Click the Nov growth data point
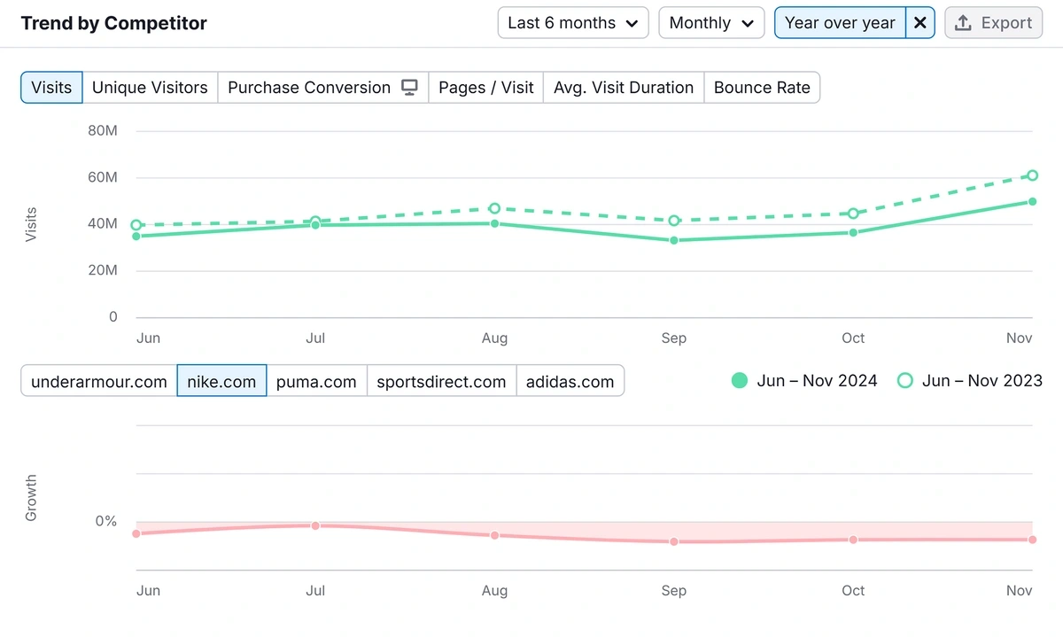The height and width of the screenshot is (637, 1063). tap(1032, 540)
